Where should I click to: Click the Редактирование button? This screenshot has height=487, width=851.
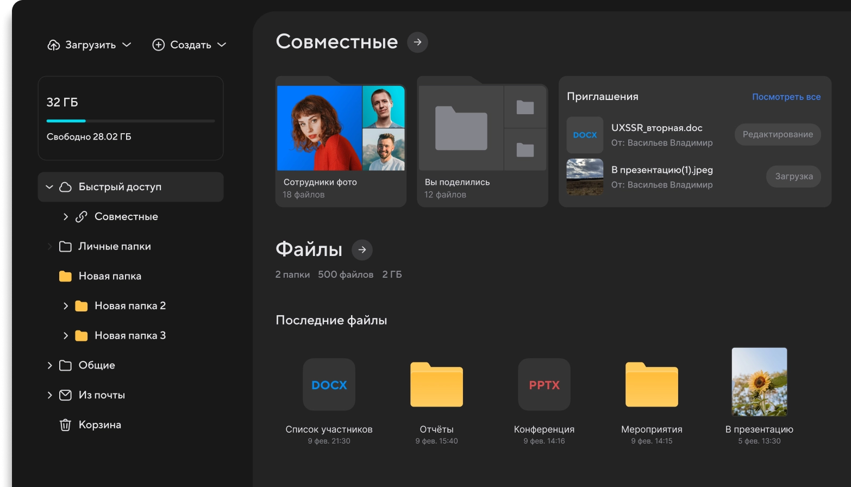(777, 135)
